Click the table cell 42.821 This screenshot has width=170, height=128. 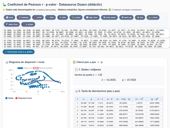pyautogui.click(x=84, y=114)
